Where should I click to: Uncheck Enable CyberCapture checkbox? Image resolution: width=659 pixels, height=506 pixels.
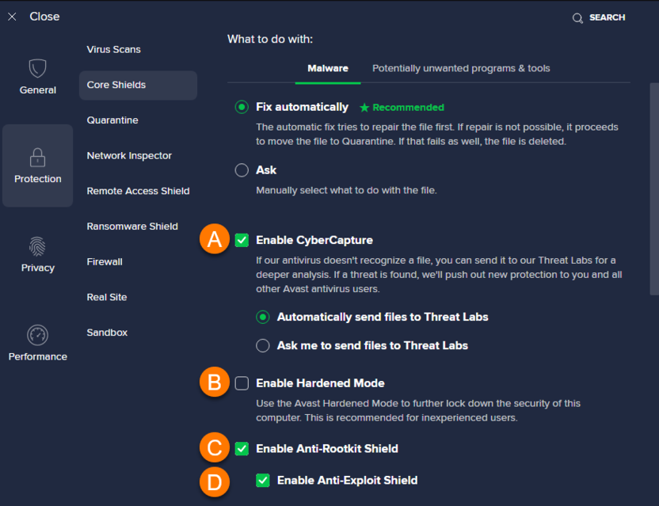pos(242,240)
